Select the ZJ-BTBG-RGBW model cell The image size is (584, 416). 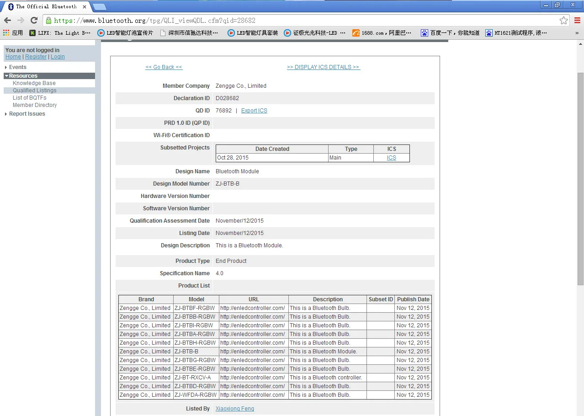196,360
